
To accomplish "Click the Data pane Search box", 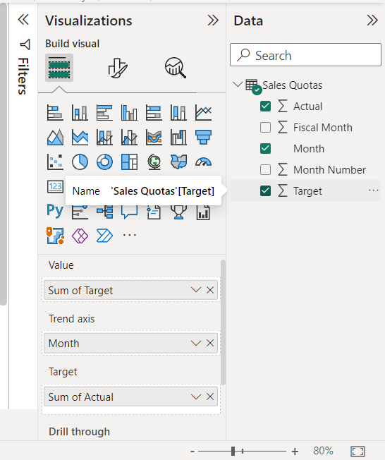I will 305,55.
